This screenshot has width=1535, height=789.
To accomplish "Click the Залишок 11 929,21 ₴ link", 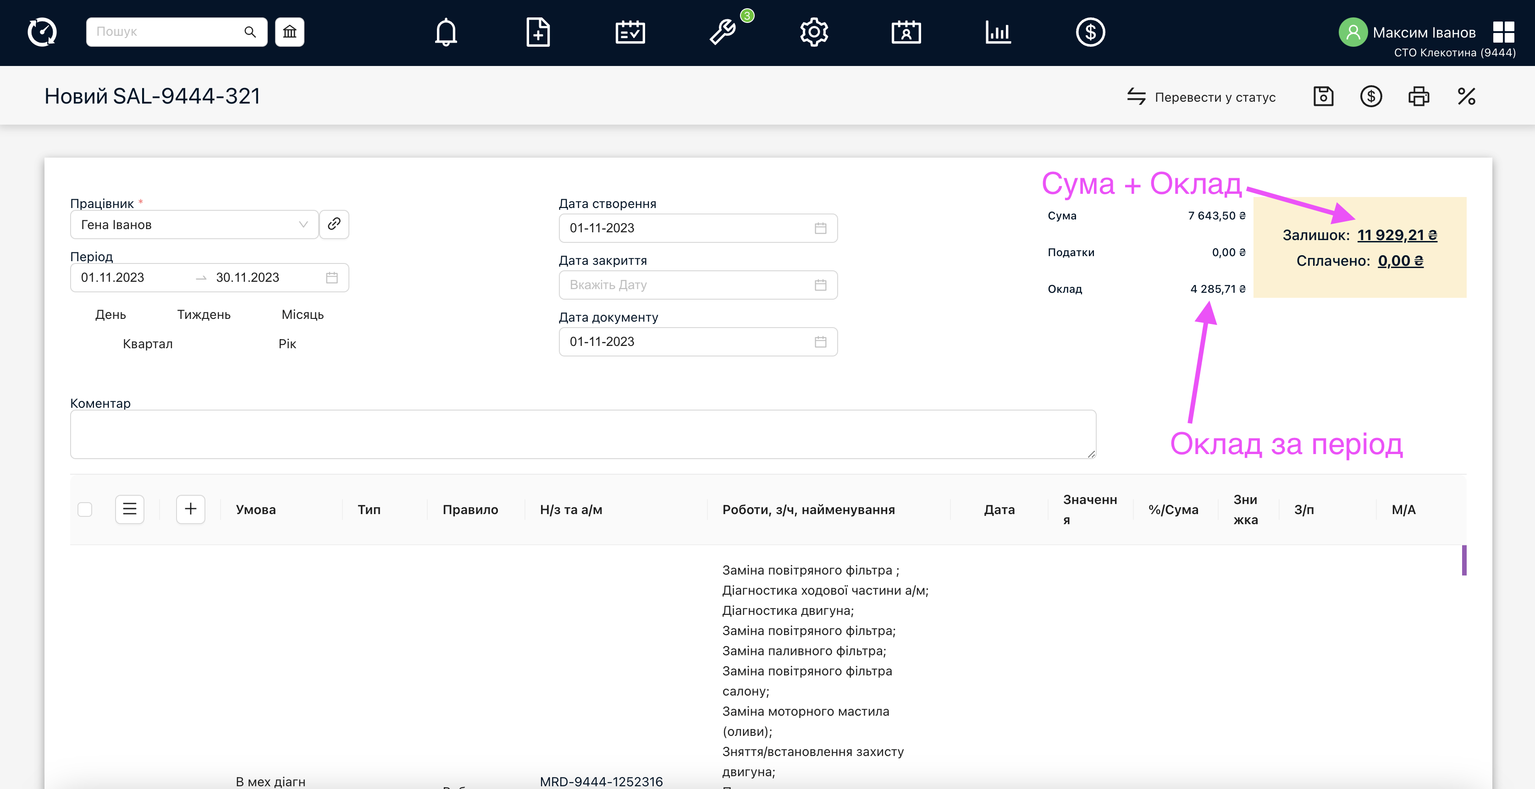I will point(1396,235).
